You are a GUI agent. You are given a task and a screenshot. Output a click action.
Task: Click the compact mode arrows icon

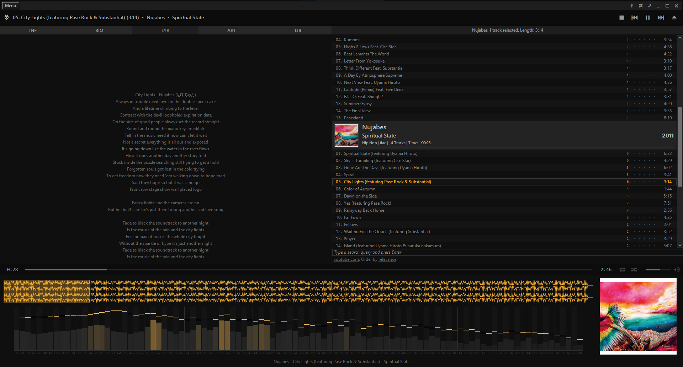pyautogui.click(x=650, y=6)
